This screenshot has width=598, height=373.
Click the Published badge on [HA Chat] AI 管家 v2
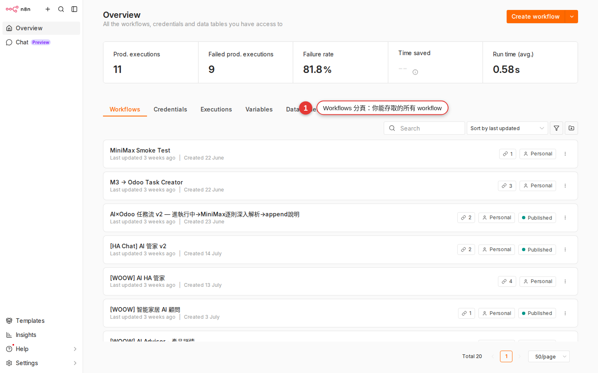tap(537, 249)
